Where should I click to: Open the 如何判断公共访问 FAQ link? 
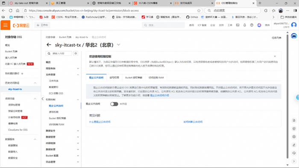point(193,122)
